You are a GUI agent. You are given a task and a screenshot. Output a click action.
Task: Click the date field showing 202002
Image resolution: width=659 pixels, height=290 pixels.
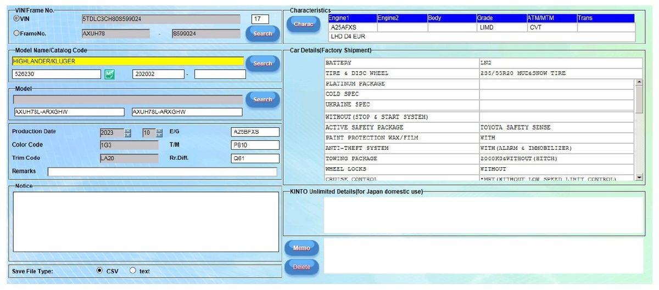[x=158, y=74]
